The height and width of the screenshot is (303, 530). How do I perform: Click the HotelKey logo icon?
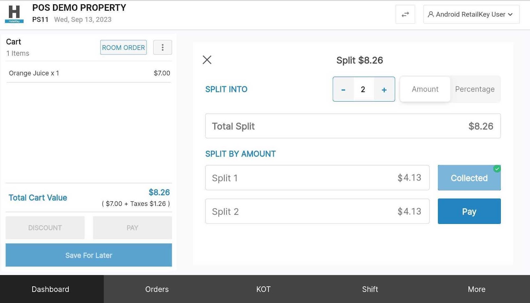(x=14, y=14)
